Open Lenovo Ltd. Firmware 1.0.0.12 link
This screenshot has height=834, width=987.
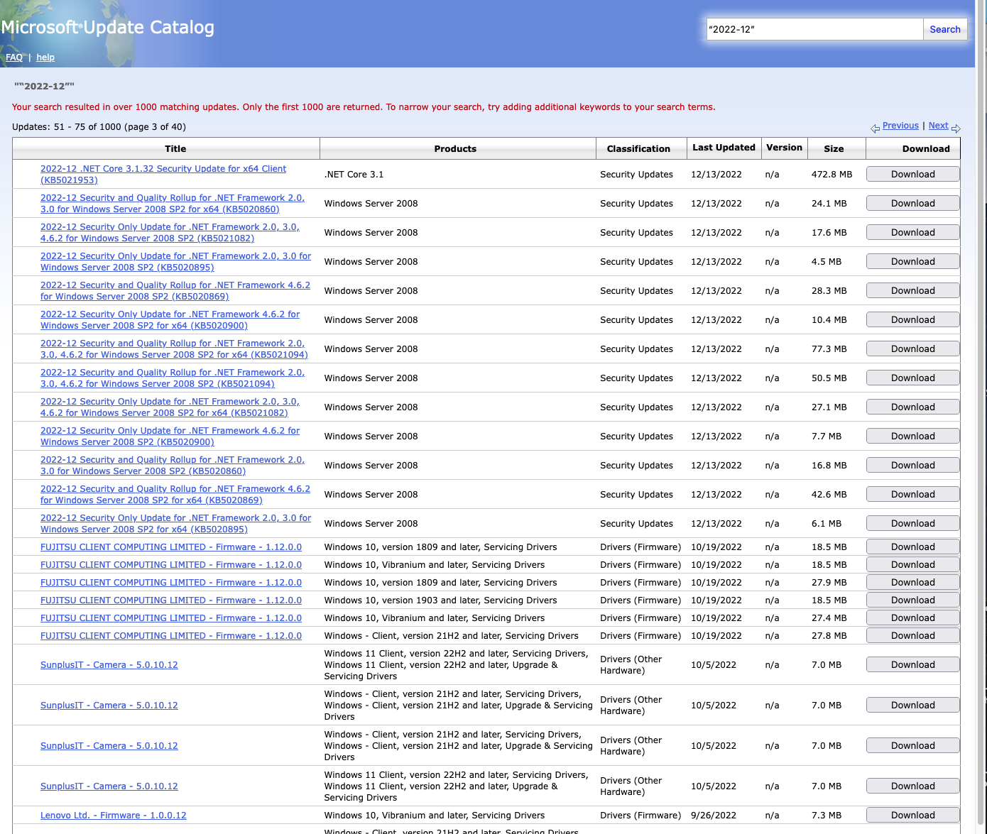click(x=114, y=816)
